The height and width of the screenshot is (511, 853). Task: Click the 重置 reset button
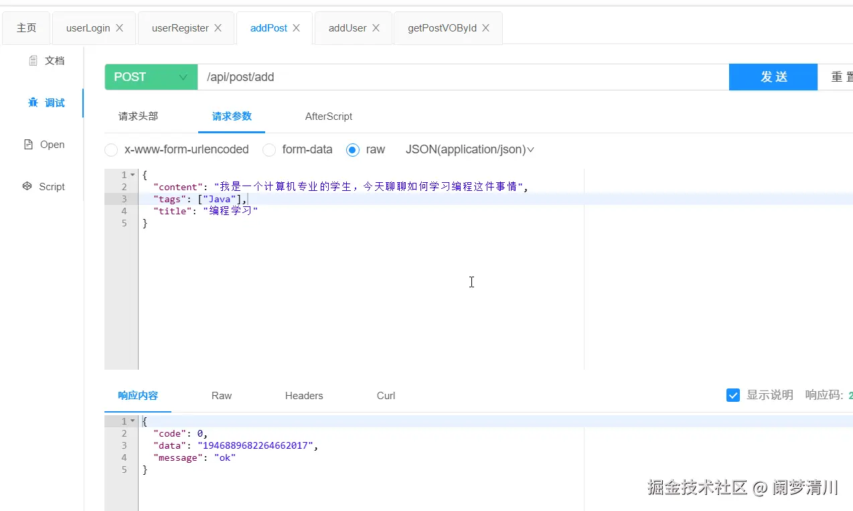click(836, 77)
